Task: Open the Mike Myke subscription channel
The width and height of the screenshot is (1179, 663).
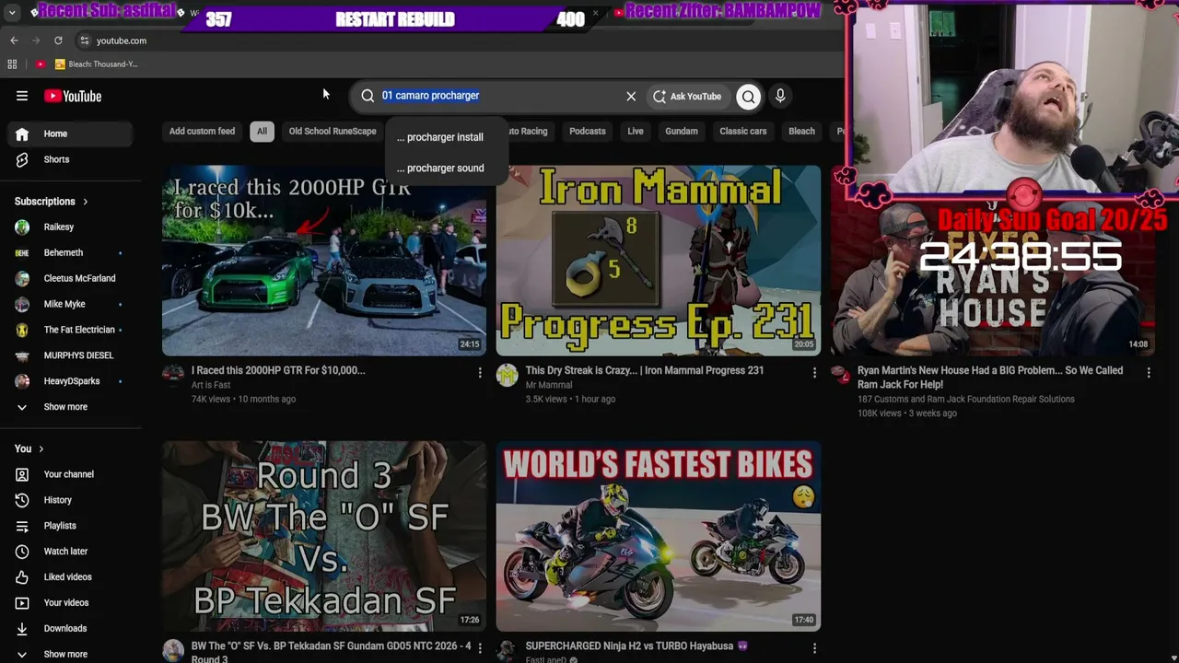Action: (x=71, y=304)
